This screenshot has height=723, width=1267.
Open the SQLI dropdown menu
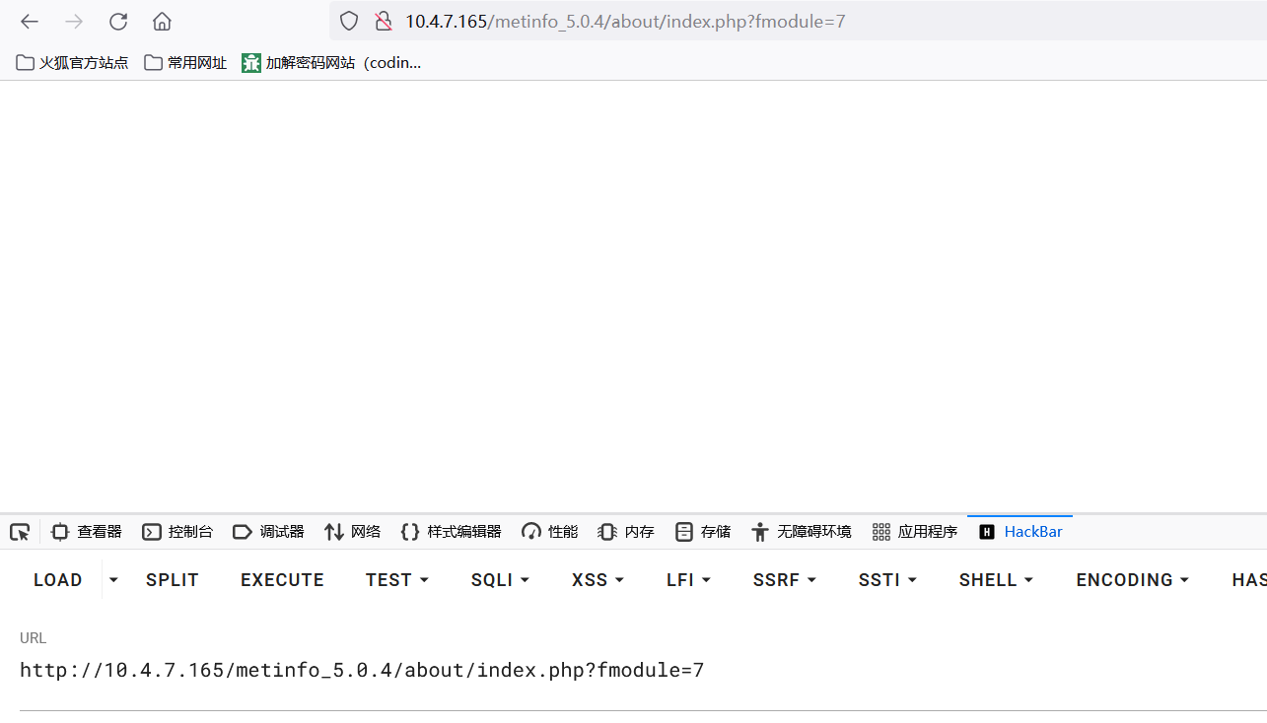point(500,580)
